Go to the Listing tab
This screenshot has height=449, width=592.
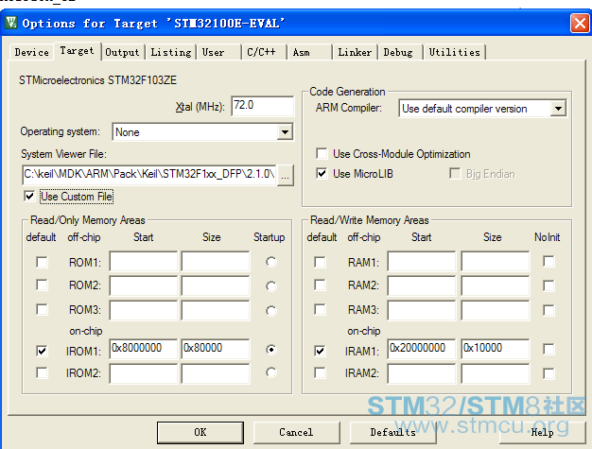click(x=171, y=52)
